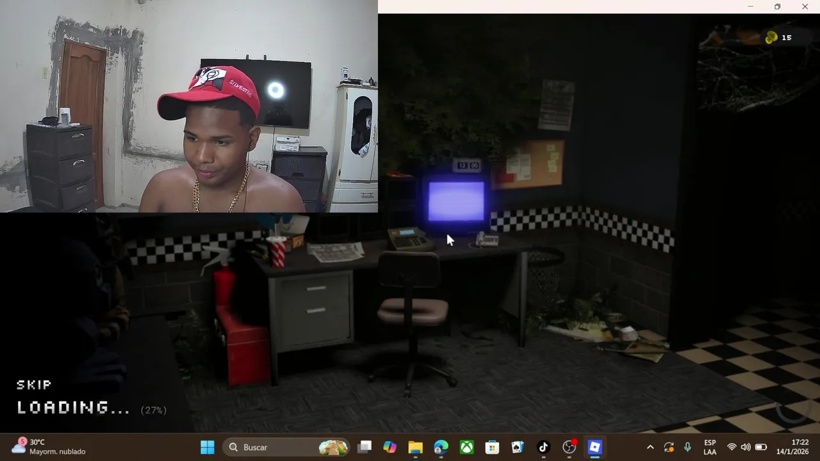This screenshot has height=461, width=820.
Task: Click the Roblox icon in the taskbar
Action: (595, 447)
